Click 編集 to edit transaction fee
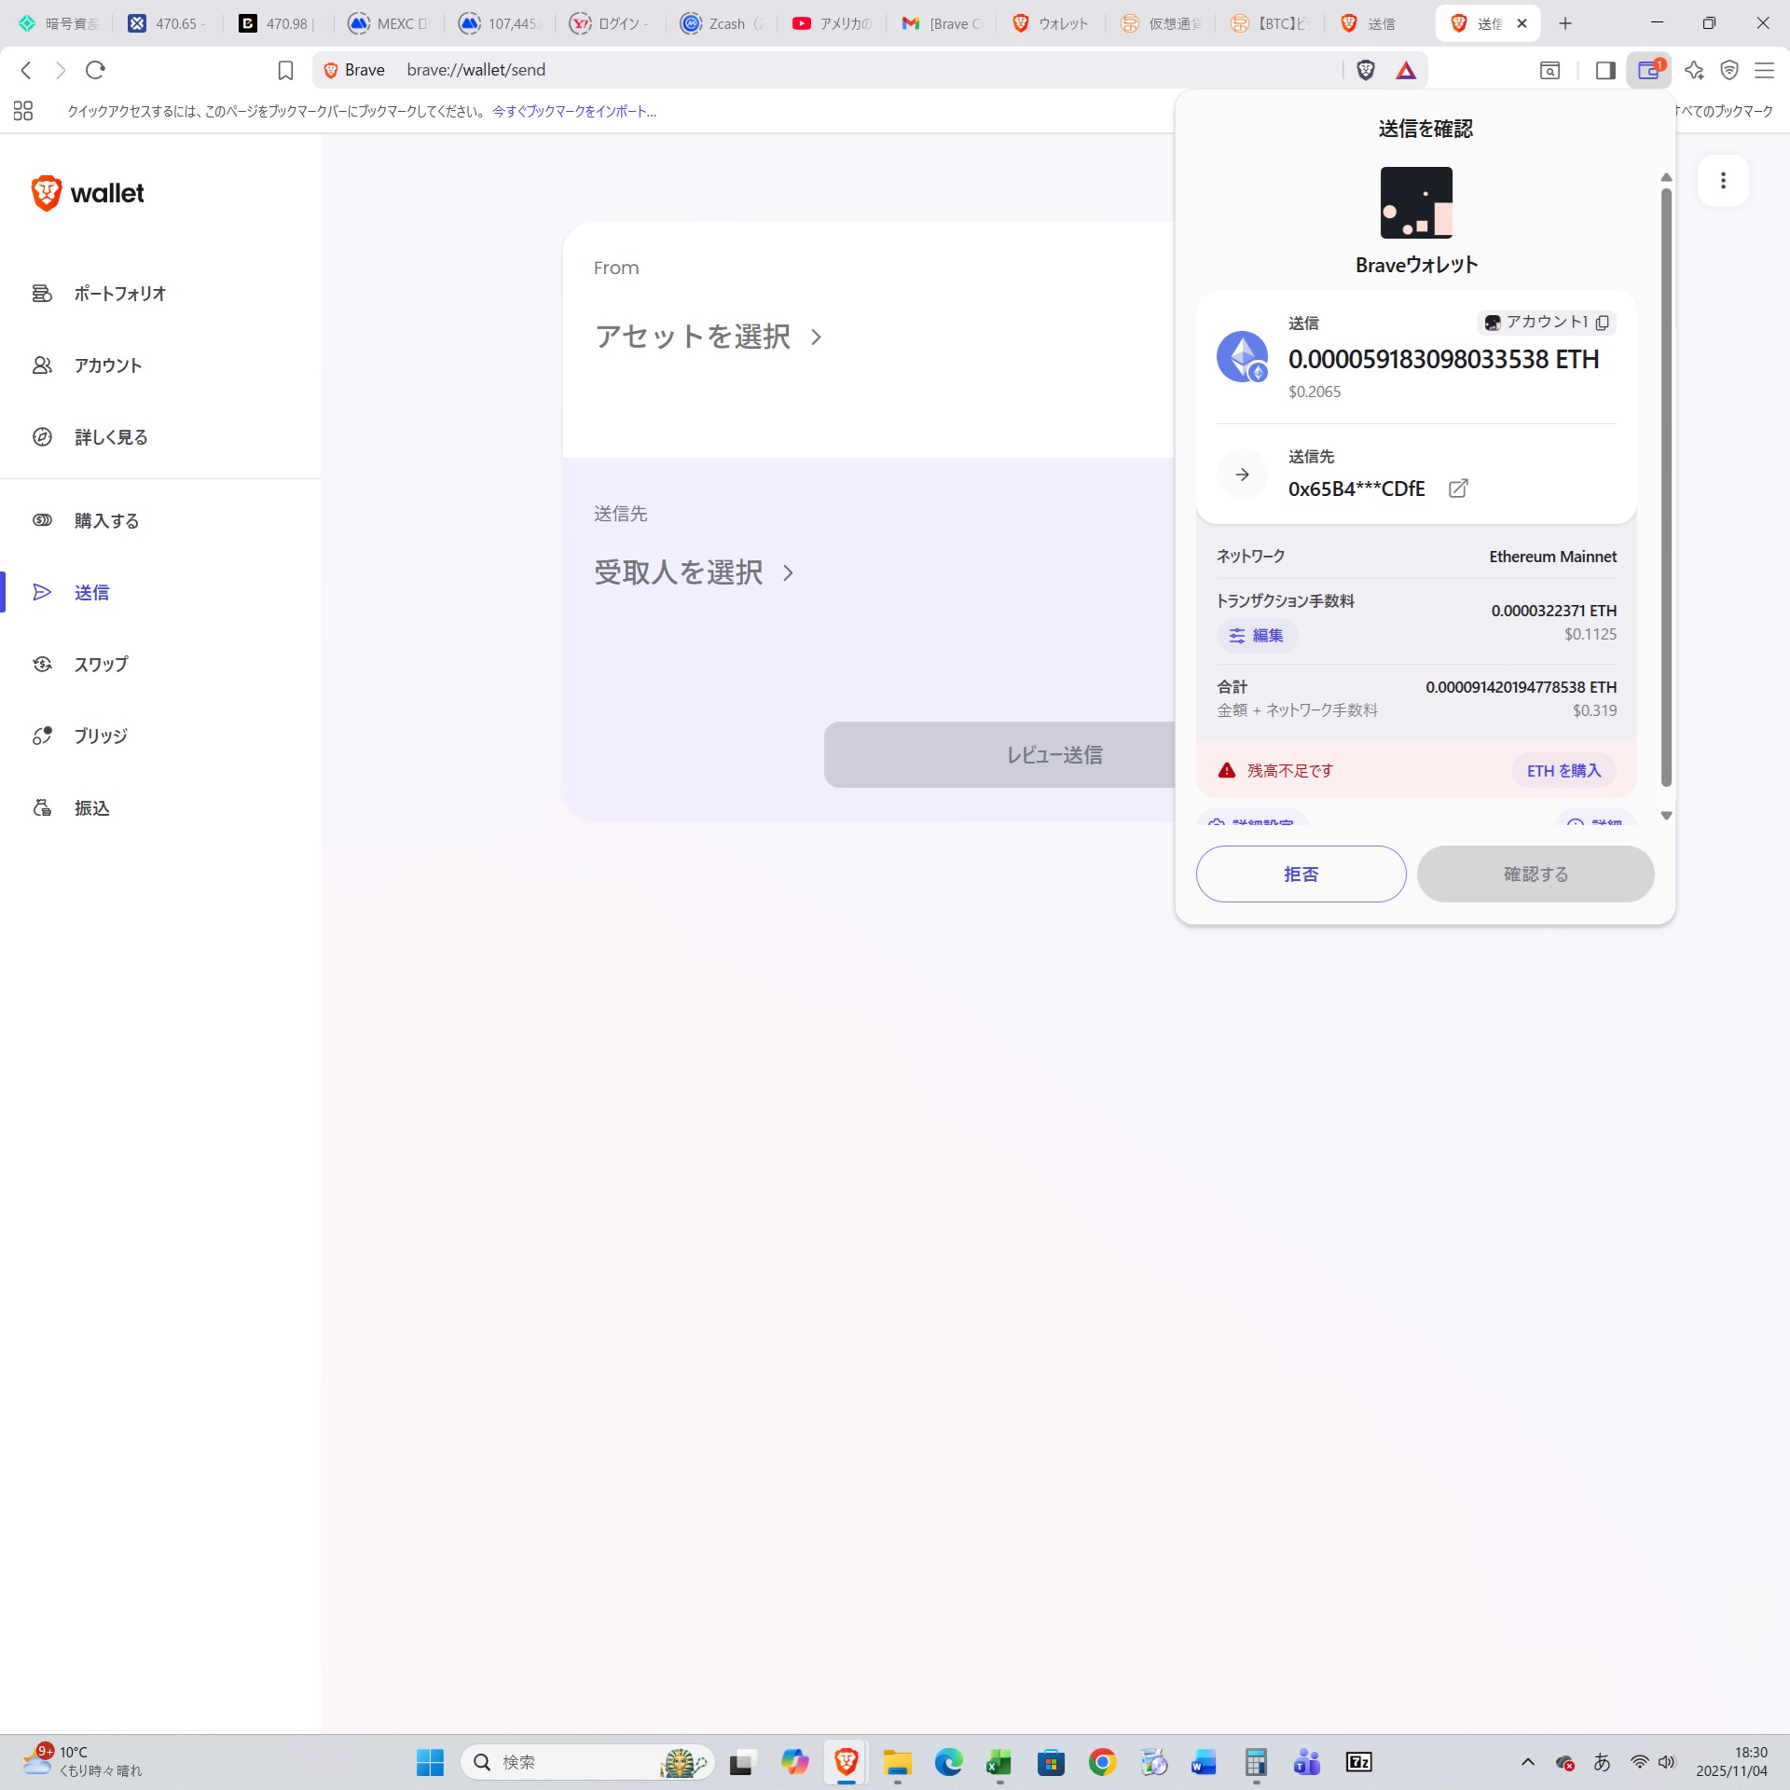This screenshot has height=1790, width=1790. pyautogui.click(x=1257, y=636)
